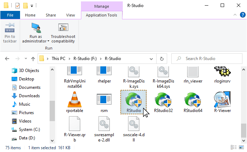
Task: Switch to details view toggle
Action: pyautogui.click(x=234, y=147)
